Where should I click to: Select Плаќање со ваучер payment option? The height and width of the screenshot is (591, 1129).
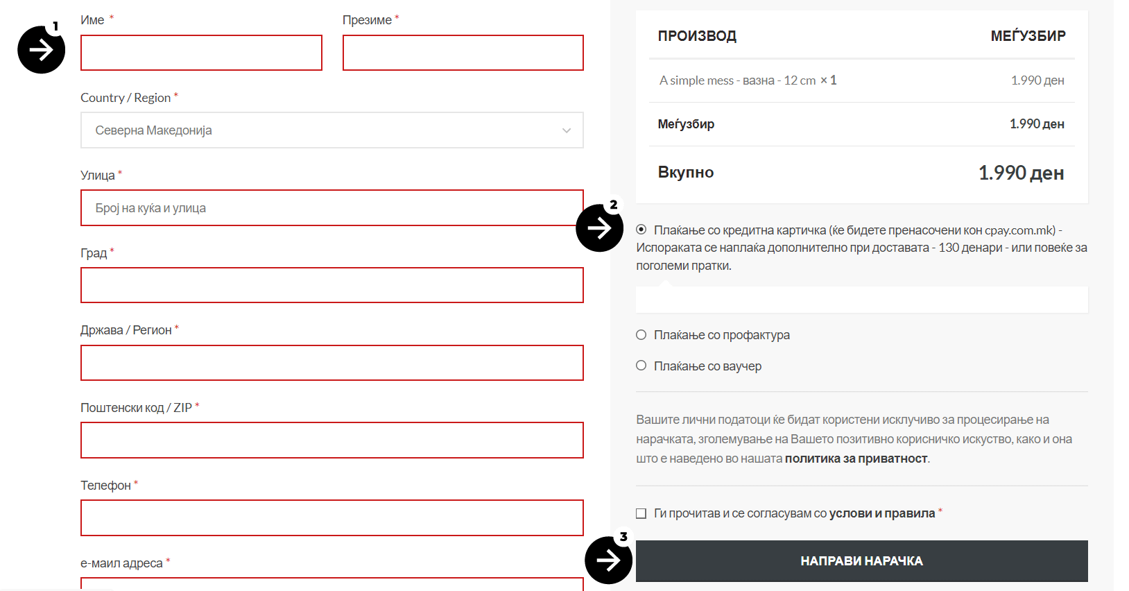[x=641, y=366]
